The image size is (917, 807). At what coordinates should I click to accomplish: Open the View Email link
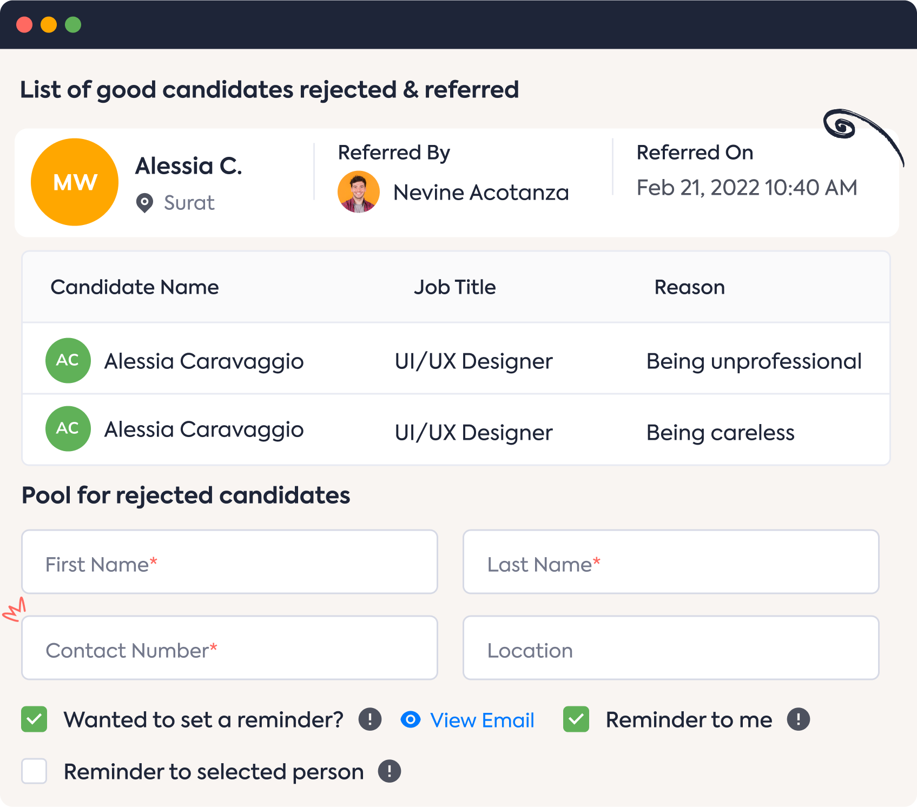point(482,720)
